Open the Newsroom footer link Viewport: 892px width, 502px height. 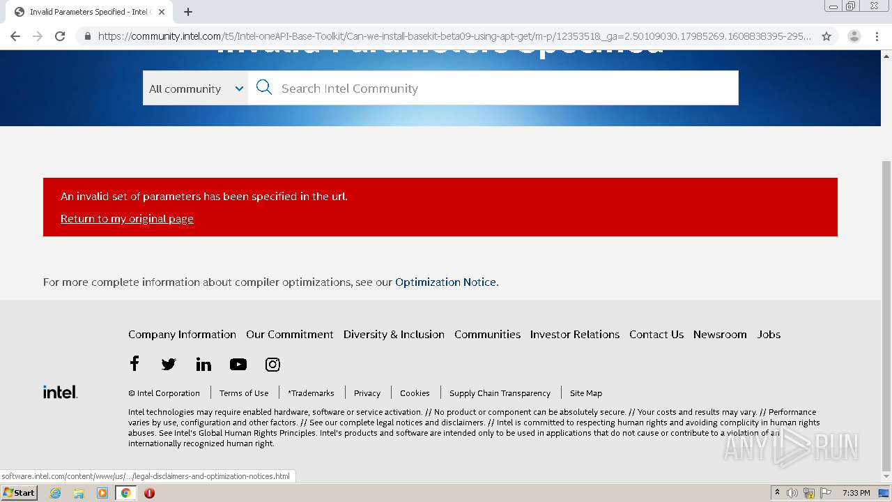tap(720, 334)
